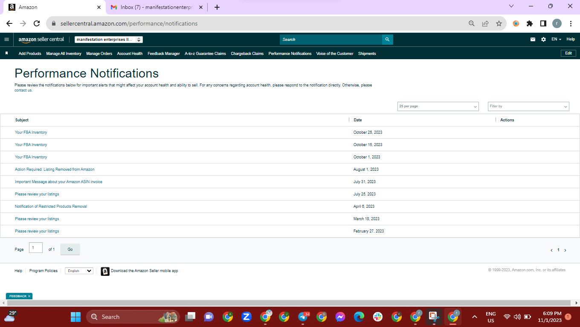
Task: Open Microsoft Edge from the taskbar
Action: [359, 317]
